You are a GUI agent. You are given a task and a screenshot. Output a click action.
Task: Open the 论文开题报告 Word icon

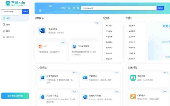coord(42,77)
